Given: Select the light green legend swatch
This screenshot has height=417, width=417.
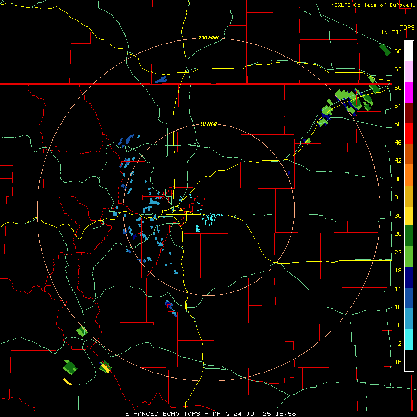Looking at the screenshot, I should pyautogui.click(x=409, y=257).
